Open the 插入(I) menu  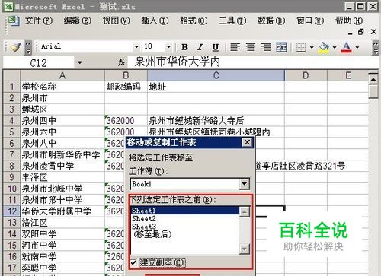coord(155,21)
